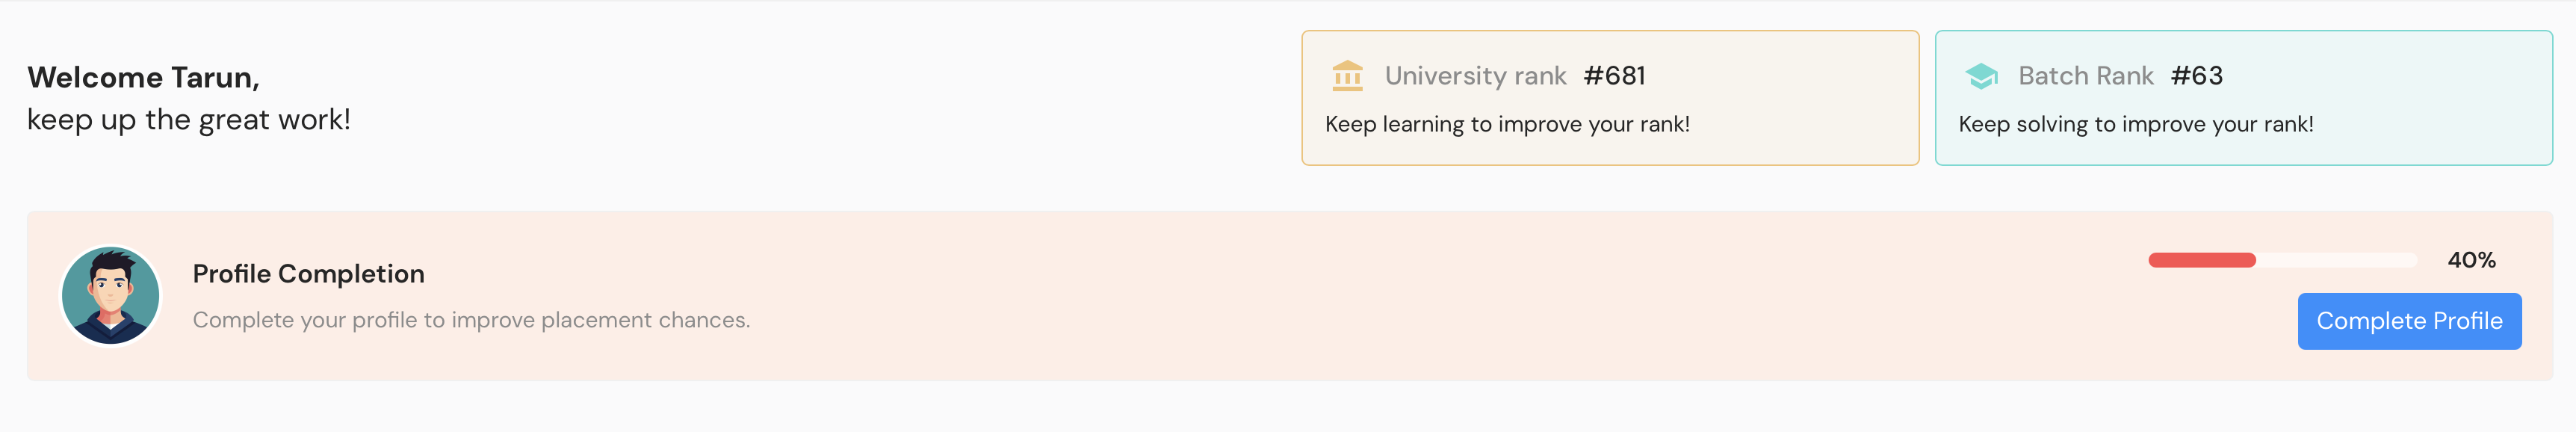Click "keep up the great work!" subtitle

click(188, 120)
